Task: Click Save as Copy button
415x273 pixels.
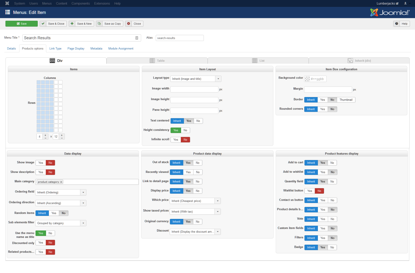Action: pyautogui.click(x=110, y=24)
